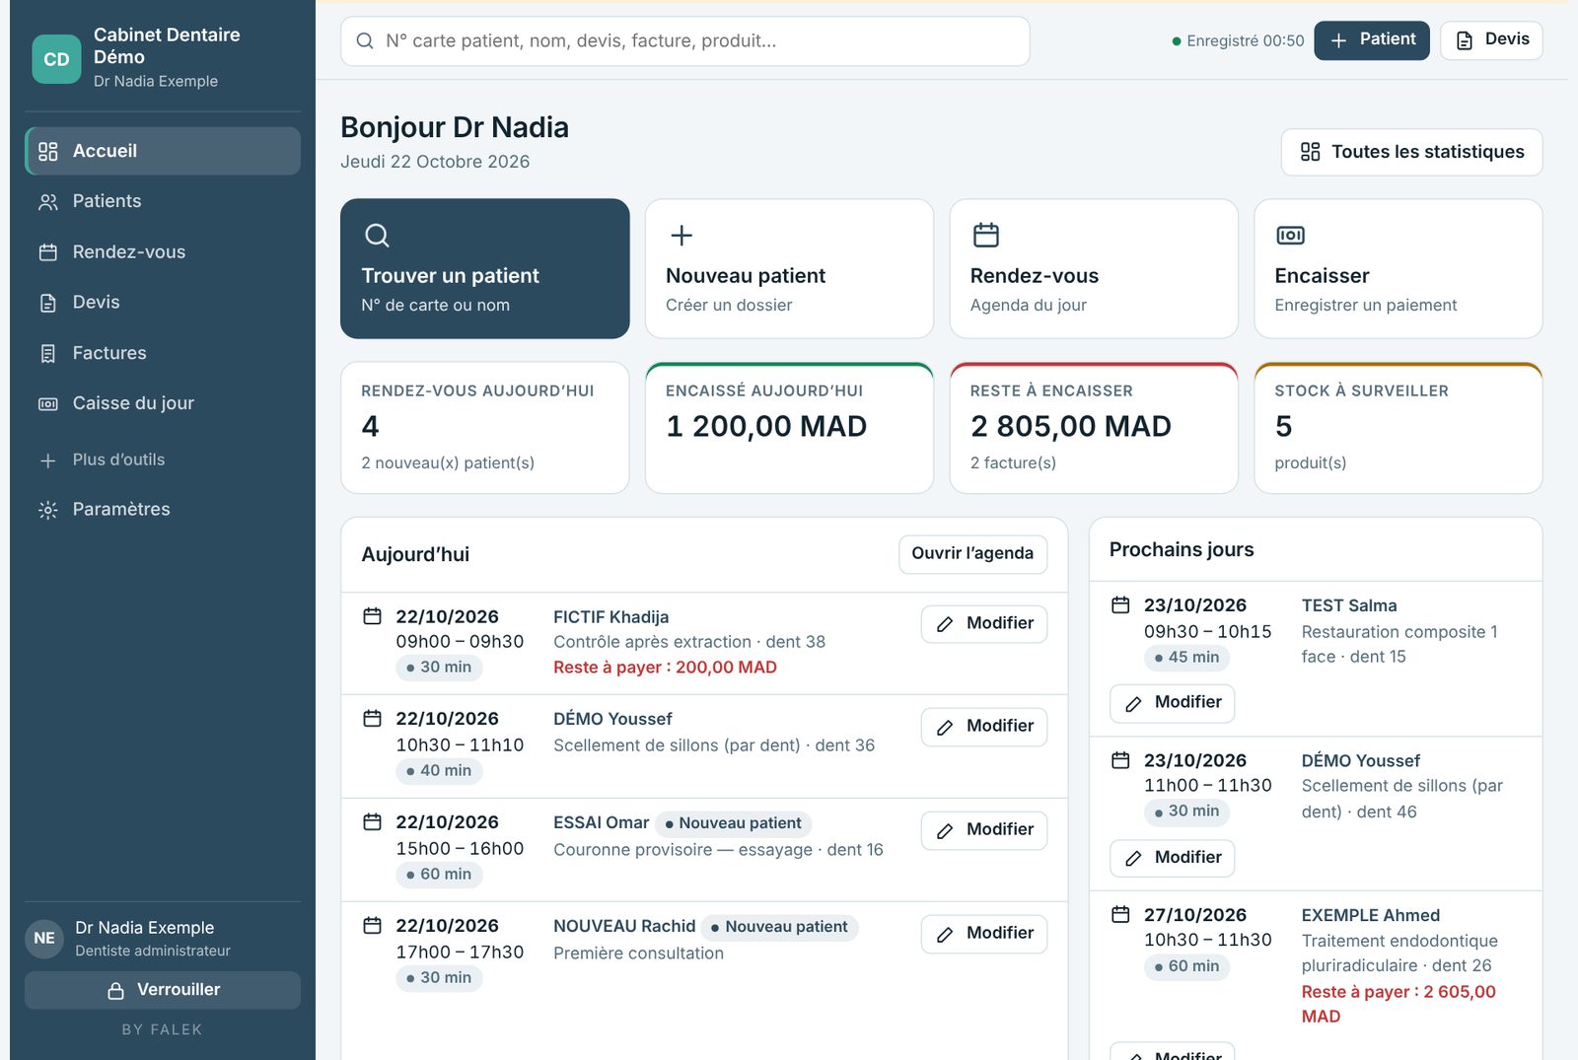This screenshot has width=1578, height=1060.
Task: Click the Trouver un patient card
Action: pos(485,268)
